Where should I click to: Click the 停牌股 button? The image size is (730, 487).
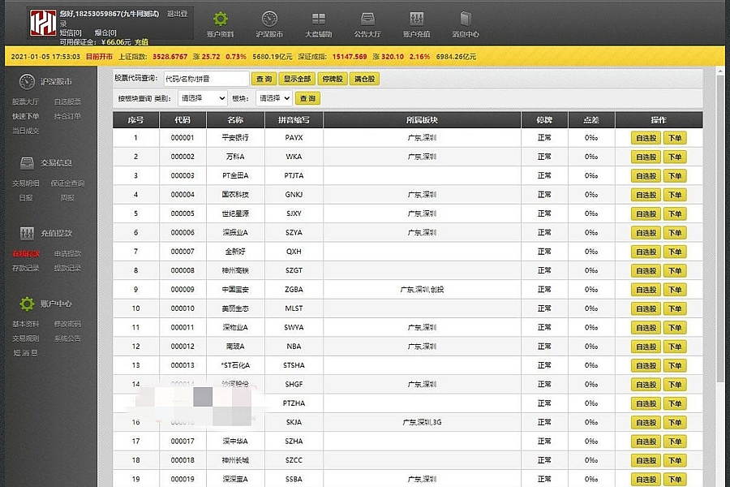333,79
